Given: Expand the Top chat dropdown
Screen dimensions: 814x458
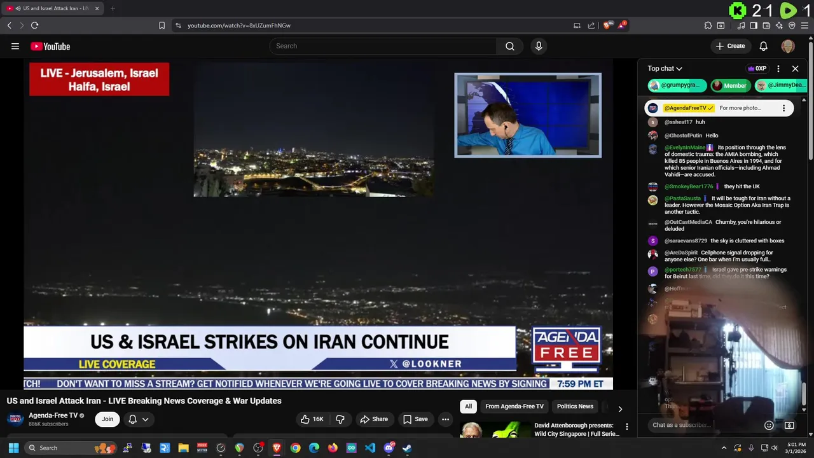Looking at the screenshot, I should click(x=665, y=69).
